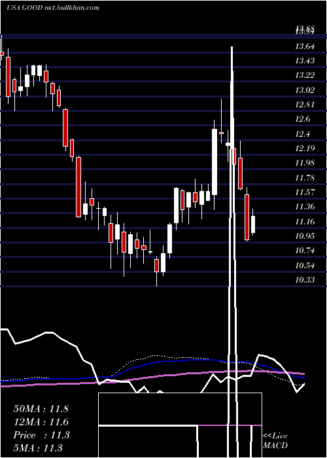The width and height of the screenshot is (327, 458).
Task: Click the 13.64 price axis label
Action: click(x=305, y=46)
